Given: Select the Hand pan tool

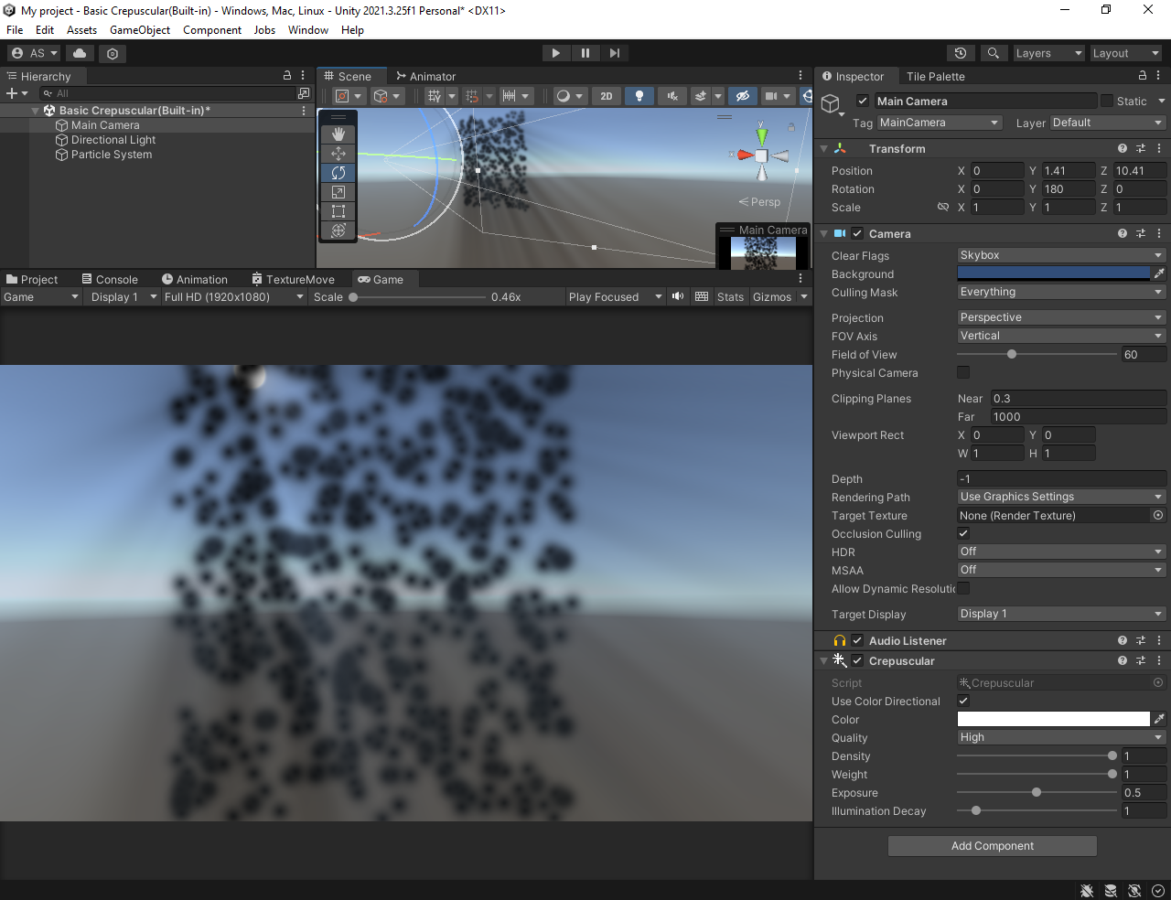Looking at the screenshot, I should (x=338, y=133).
